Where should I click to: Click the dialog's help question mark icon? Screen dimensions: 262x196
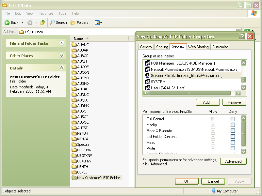242,37
